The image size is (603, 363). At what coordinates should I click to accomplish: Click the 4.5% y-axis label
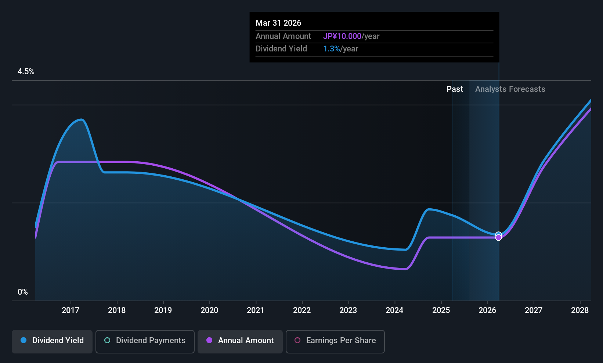[x=26, y=72]
